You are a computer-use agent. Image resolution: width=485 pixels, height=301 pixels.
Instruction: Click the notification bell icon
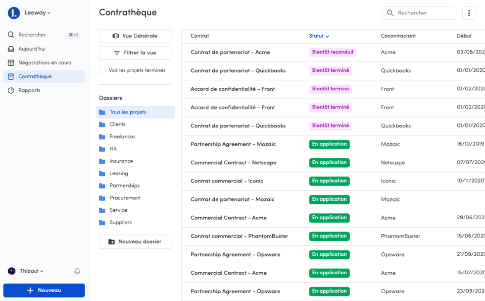point(77,271)
